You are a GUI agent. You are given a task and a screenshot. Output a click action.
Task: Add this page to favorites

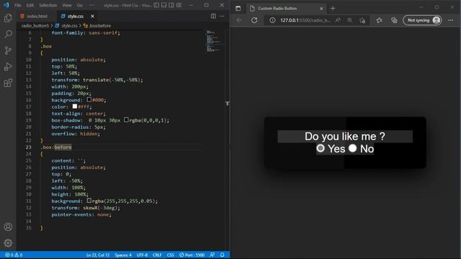[x=362, y=20]
